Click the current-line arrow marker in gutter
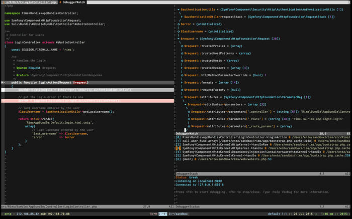 [3, 82]
